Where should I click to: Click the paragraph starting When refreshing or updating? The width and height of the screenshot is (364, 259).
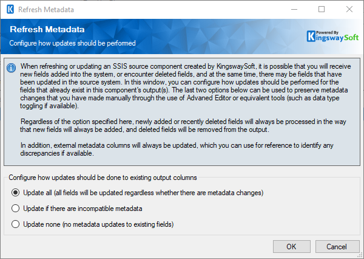pyautogui.click(x=185, y=86)
